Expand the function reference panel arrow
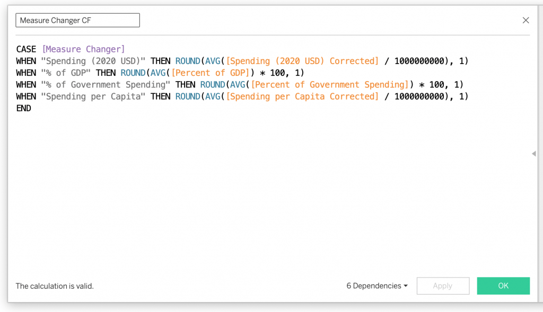This screenshot has width=543, height=312. [533, 154]
